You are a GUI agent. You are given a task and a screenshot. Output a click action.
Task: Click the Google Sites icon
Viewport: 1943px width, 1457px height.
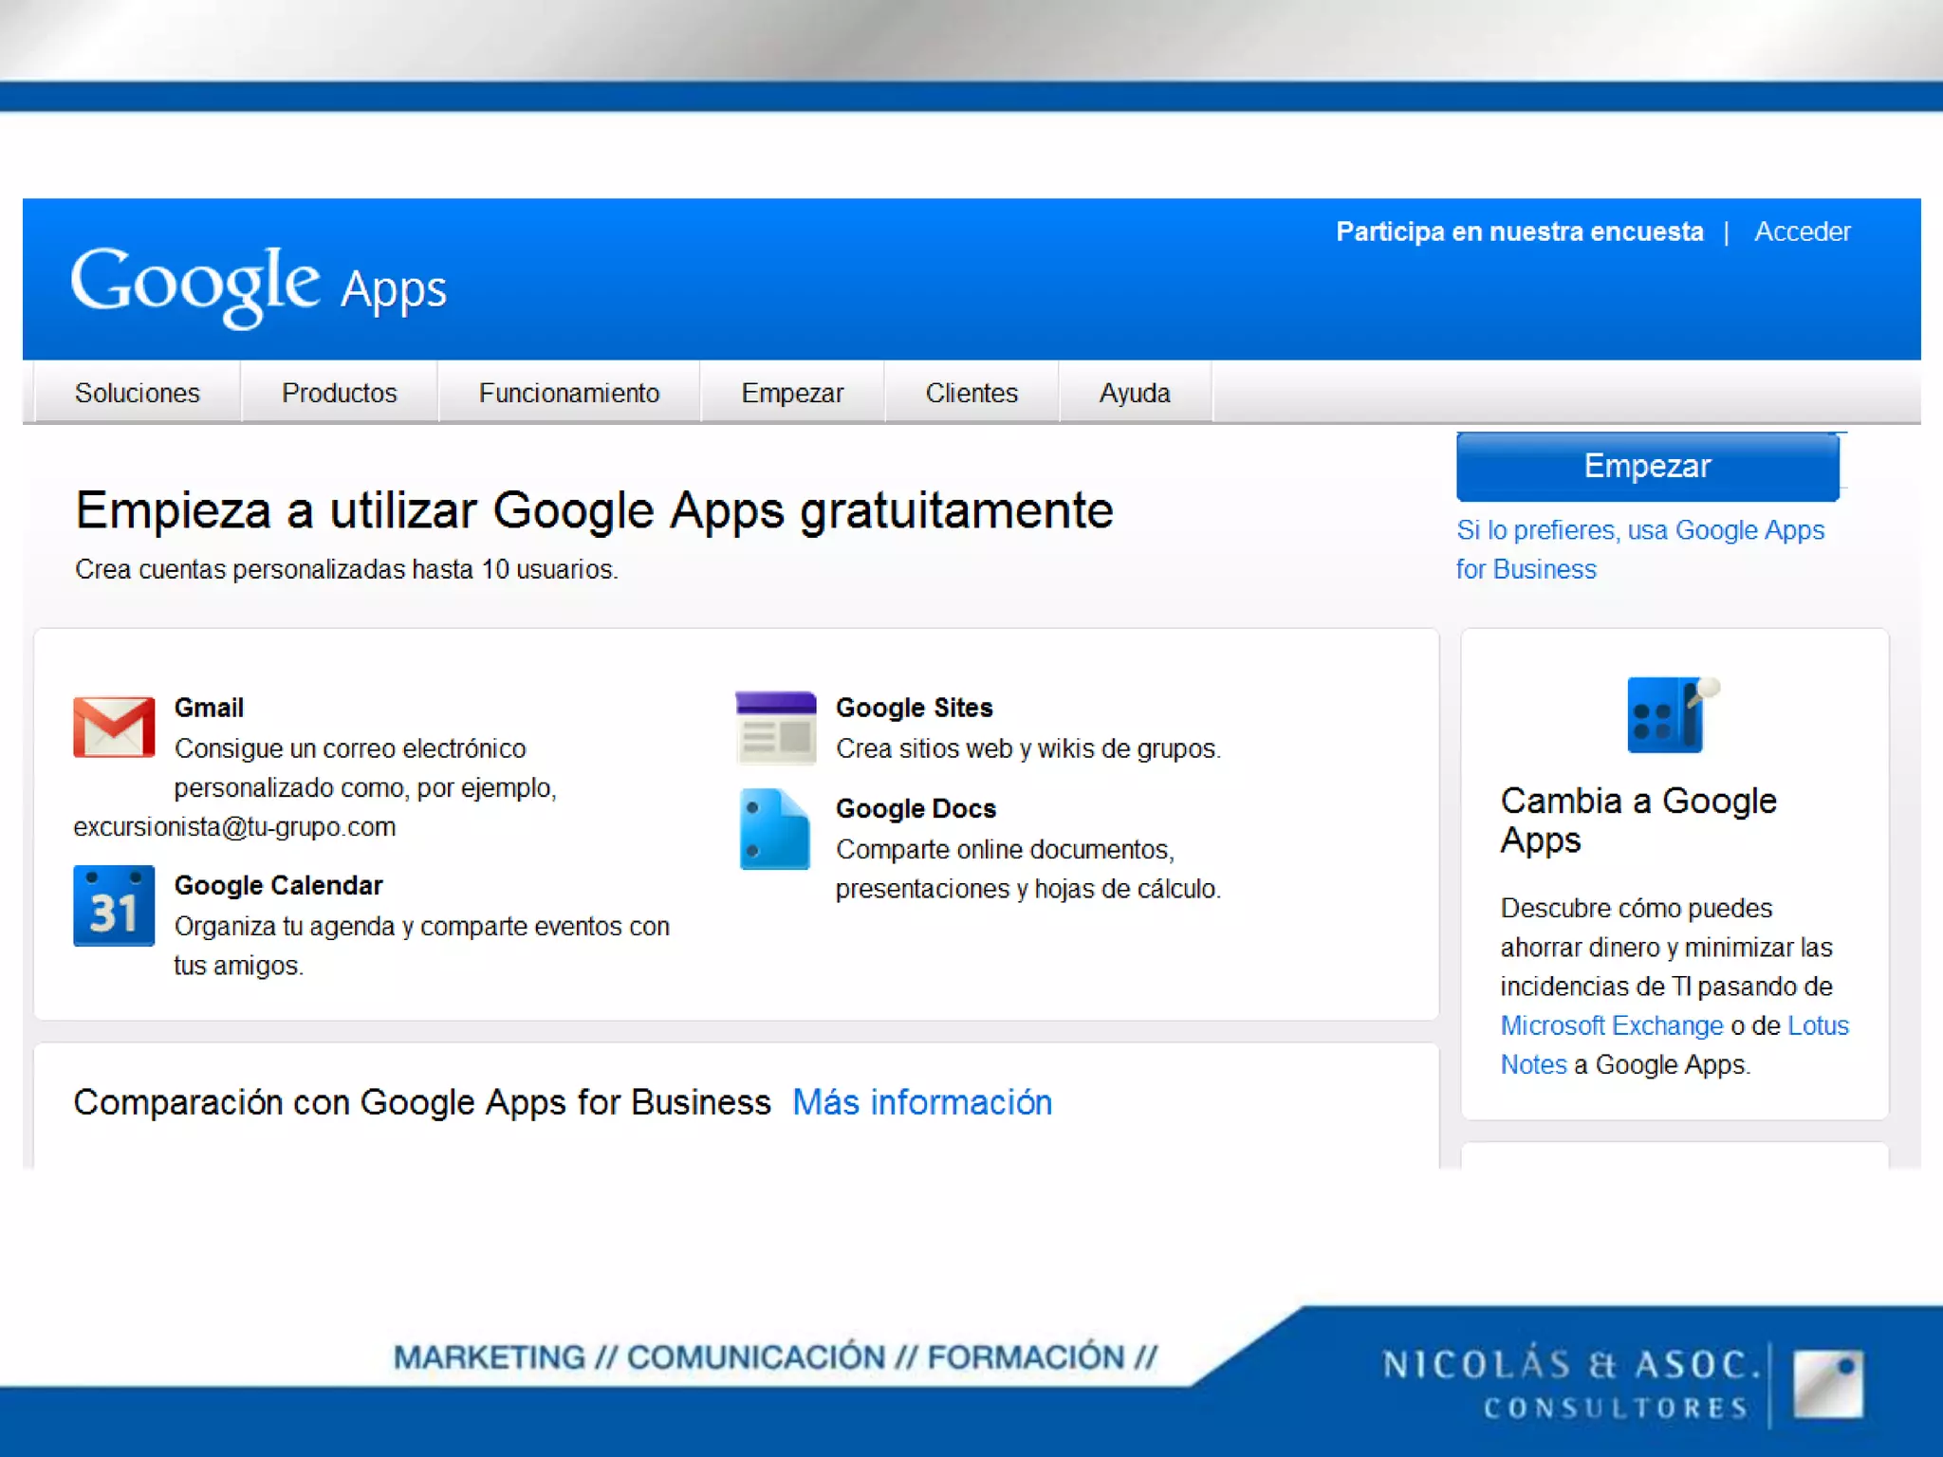point(776,728)
